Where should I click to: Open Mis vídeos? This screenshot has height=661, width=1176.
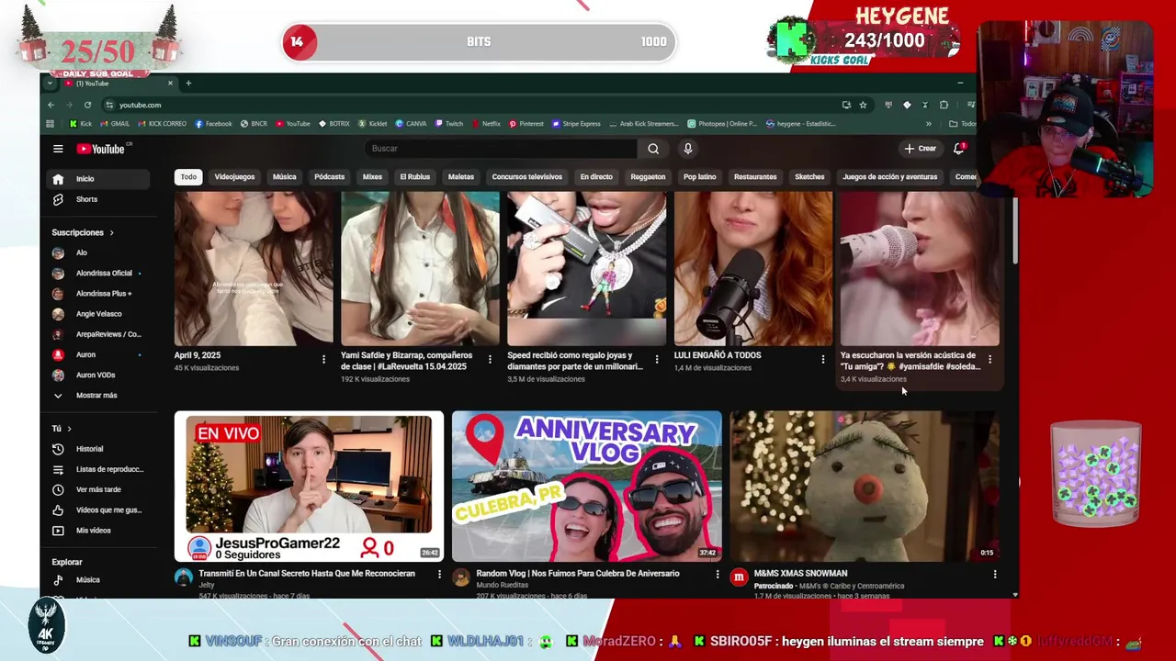click(97, 531)
